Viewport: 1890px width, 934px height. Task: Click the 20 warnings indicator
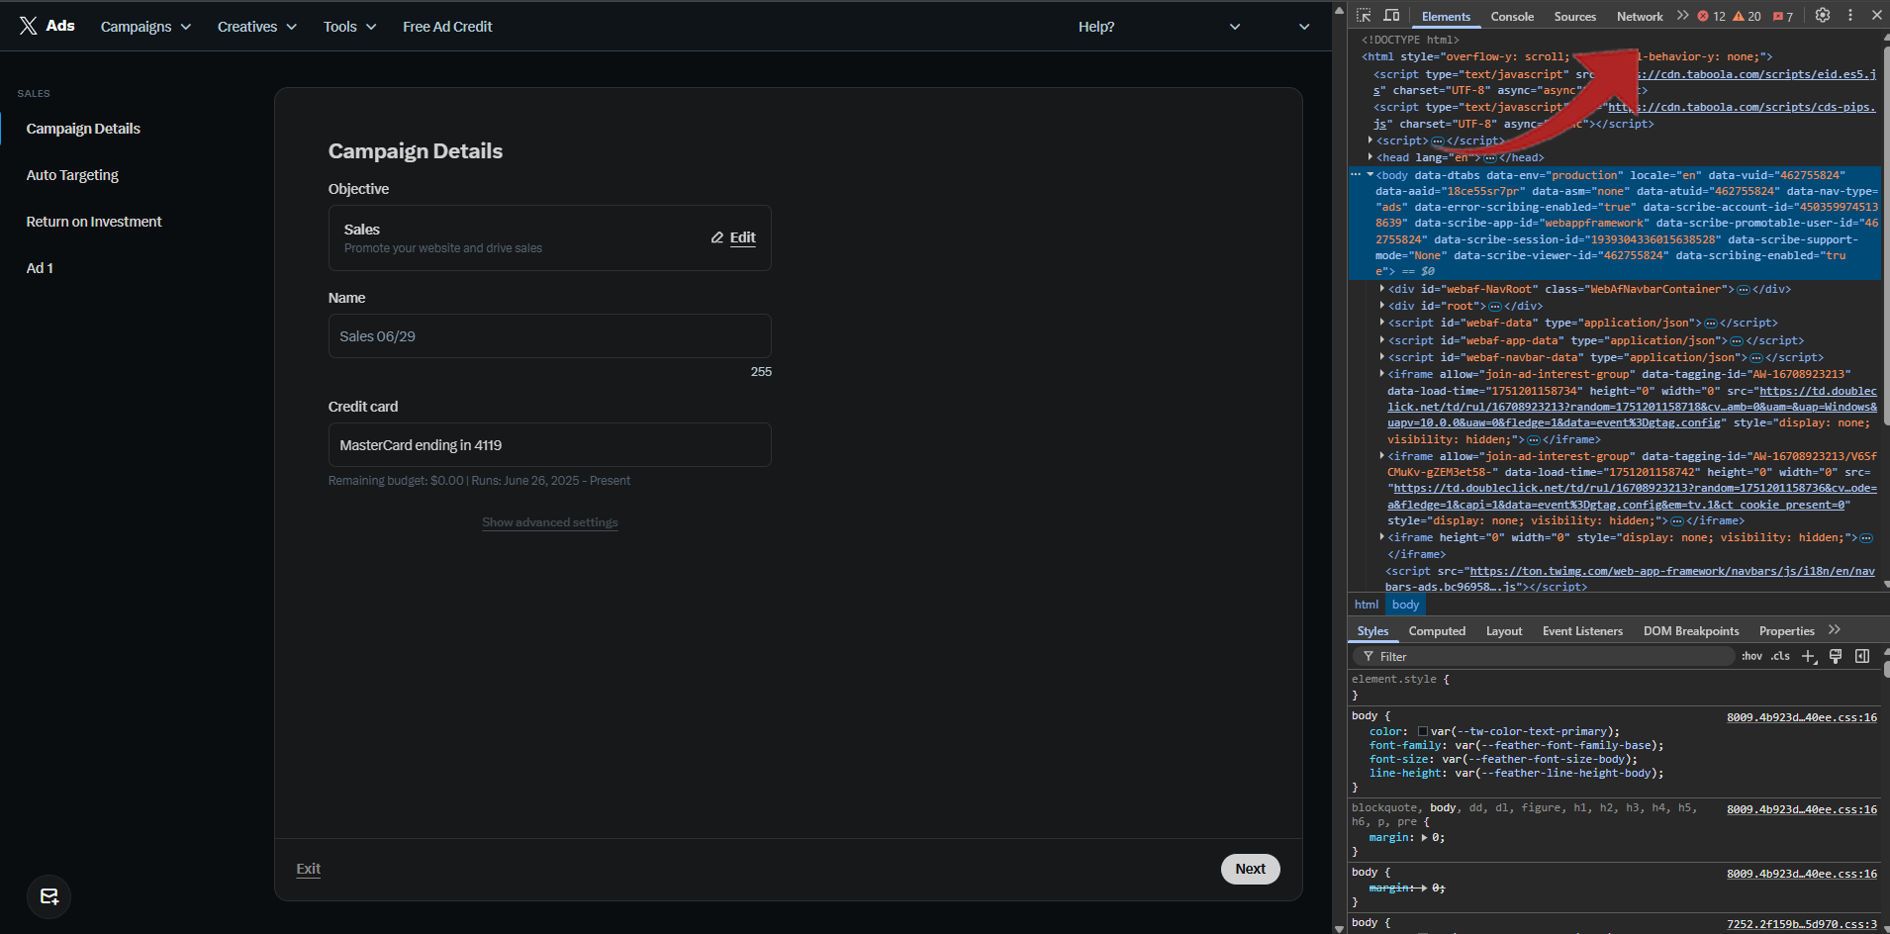[x=1747, y=17]
